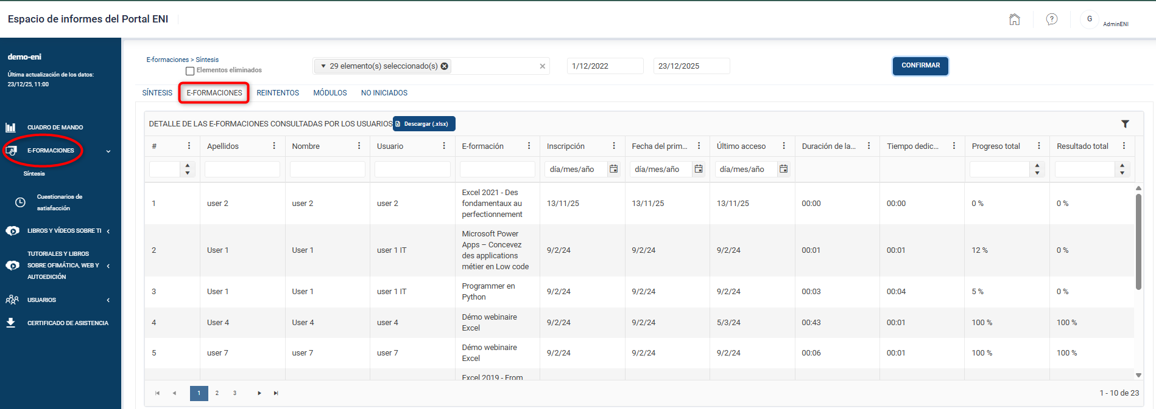Collapse the E-formaciones sidebar menu

coord(108,151)
